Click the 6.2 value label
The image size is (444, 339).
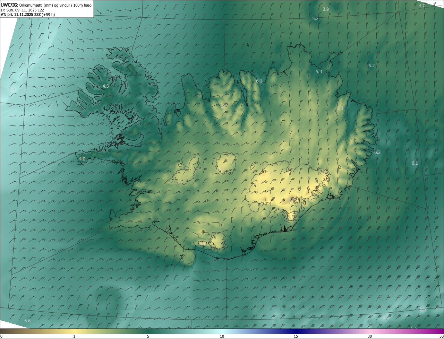coord(377,152)
